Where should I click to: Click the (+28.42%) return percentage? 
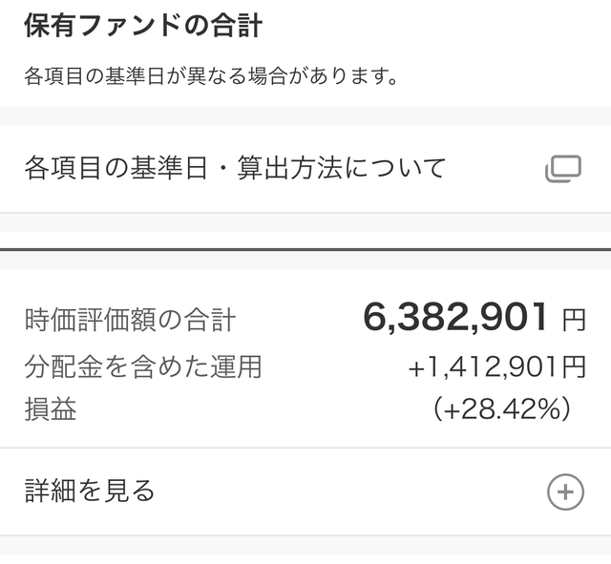point(502,409)
